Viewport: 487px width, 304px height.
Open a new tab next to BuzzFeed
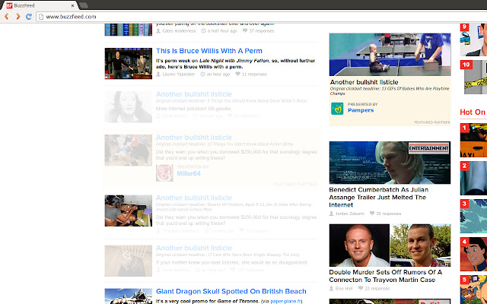pyautogui.click(x=83, y=5)
